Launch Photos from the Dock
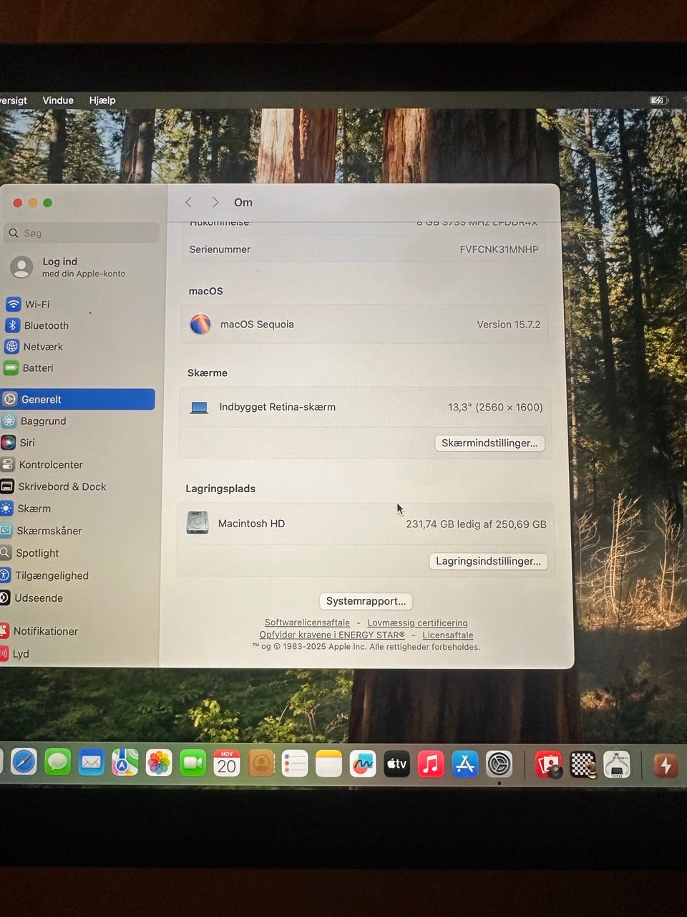This screenshot has width=687, height=917. pyautogui.click(x=159, y=763)
